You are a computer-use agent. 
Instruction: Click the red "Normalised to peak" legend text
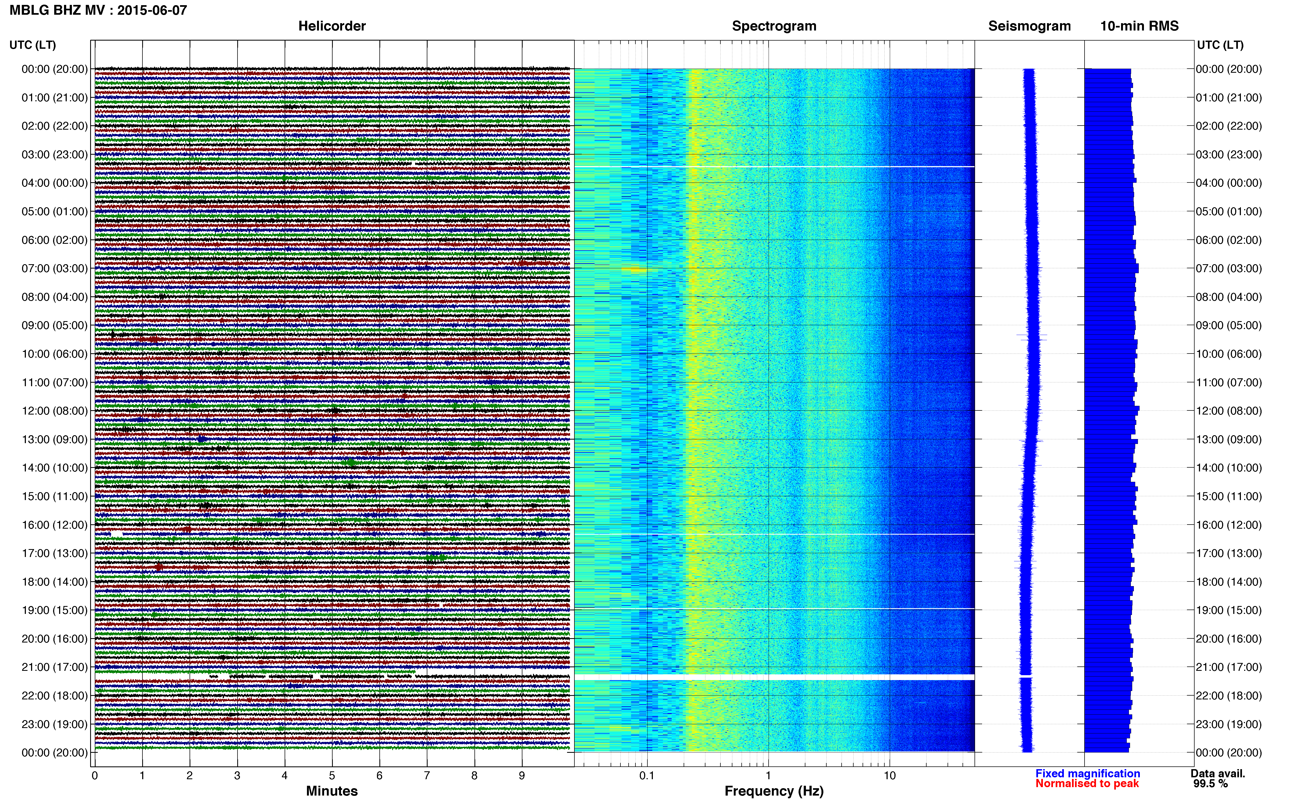coord(1087,784)
